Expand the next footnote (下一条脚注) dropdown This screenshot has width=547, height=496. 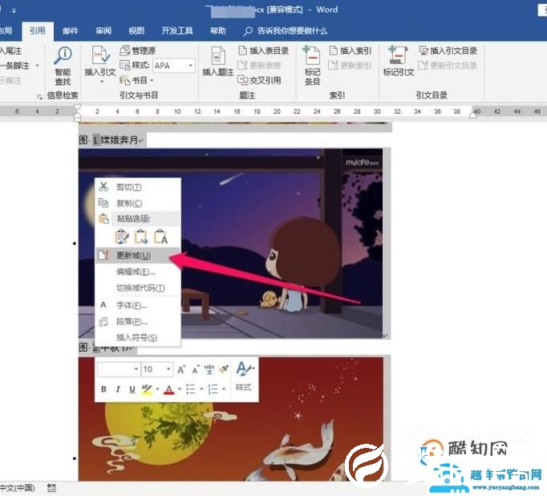tap(37, 66)
